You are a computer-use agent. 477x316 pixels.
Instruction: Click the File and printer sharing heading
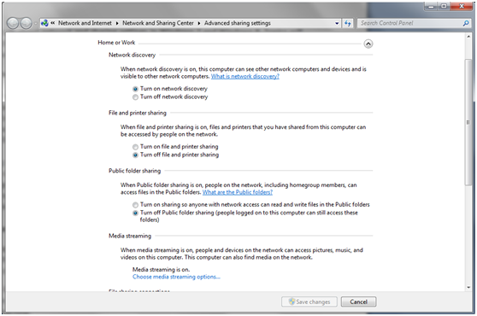point(138,113)
